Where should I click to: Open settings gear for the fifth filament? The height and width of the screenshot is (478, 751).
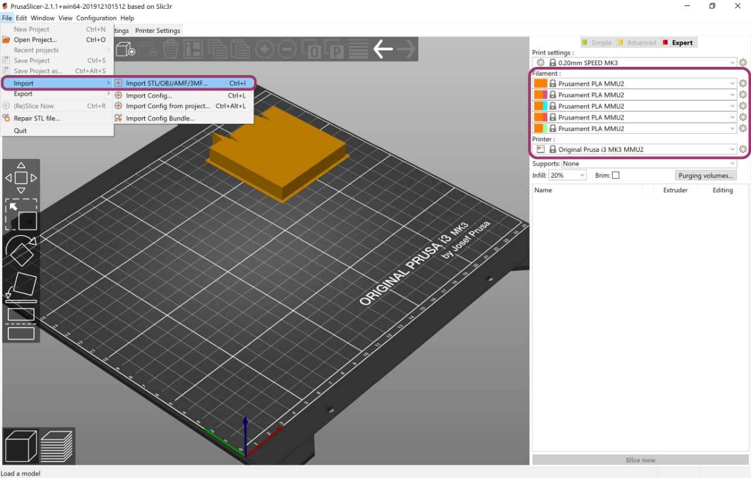click(x=743, y=128)
